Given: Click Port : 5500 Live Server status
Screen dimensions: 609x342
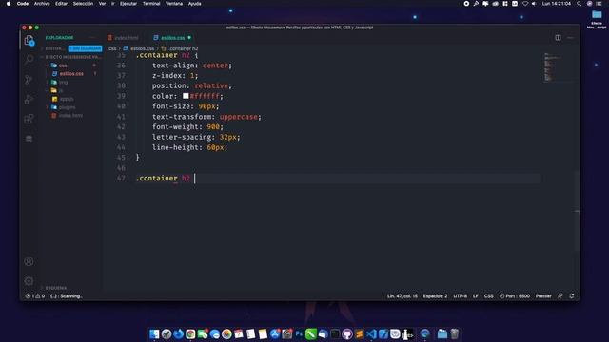Looking at the screenshot, I should (x=515, y=296).
